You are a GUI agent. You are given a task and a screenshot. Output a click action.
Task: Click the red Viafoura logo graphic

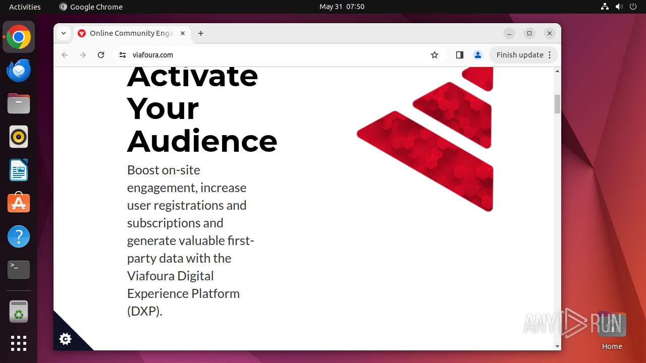pos(425,139)
